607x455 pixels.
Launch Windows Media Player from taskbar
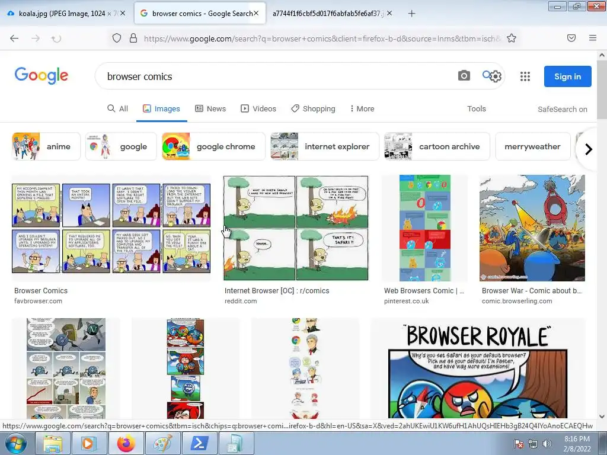[88, 443]
